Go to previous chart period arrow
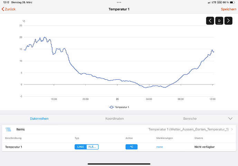 pos(210,21)
